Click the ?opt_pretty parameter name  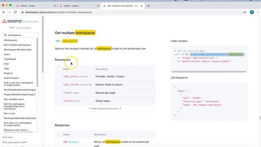pyautogui.click(x=71, y=76)
